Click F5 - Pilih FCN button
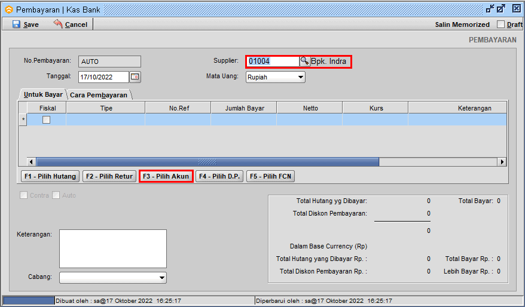Viewport: 525px width, 307px height. [x=270, y=176]
